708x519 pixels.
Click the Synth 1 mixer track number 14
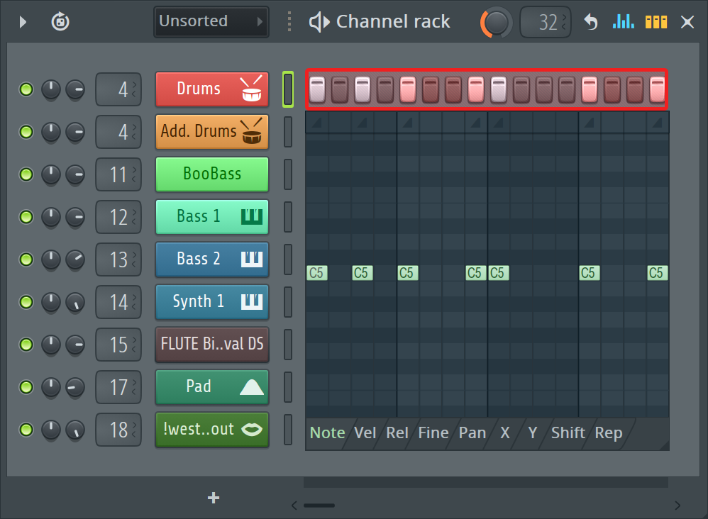(118, 302)
